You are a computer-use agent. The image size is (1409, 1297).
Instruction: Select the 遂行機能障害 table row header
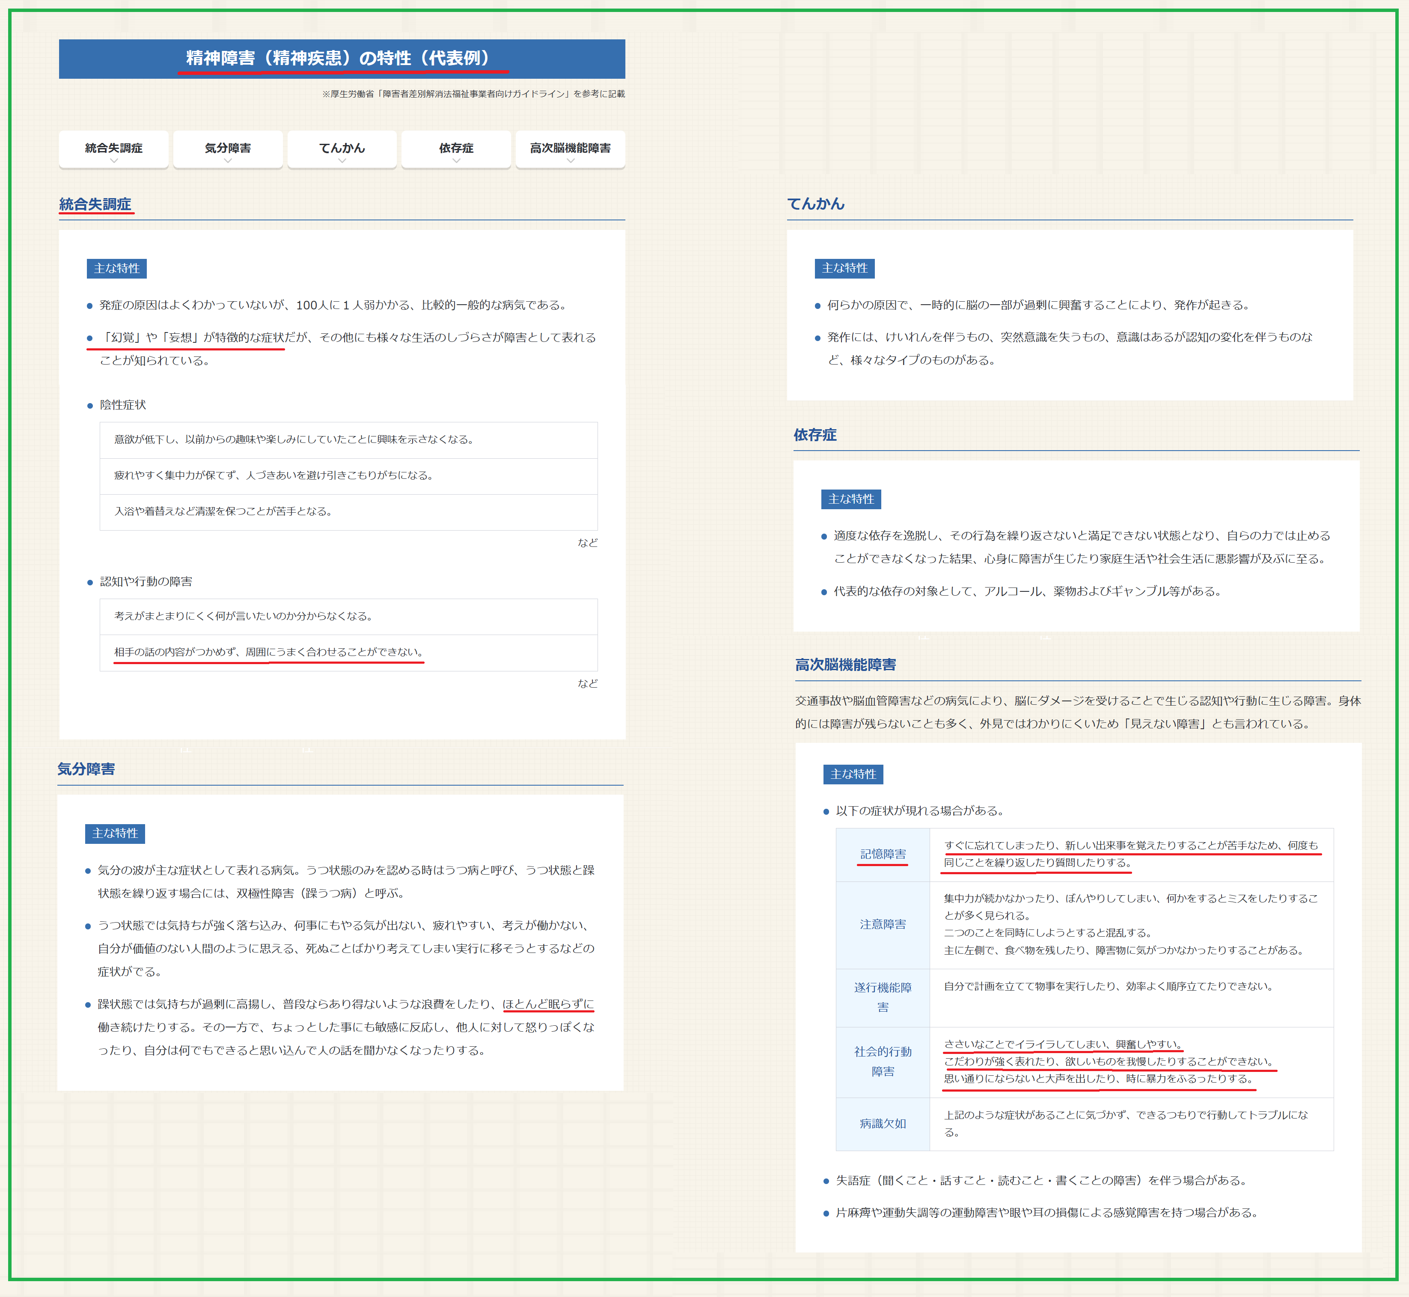(883, 997)
